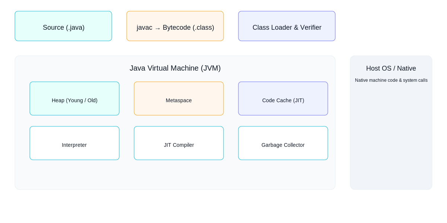Select the javac → Bytecode (.class) stage
Screen dimensions: 447x223
175,26
